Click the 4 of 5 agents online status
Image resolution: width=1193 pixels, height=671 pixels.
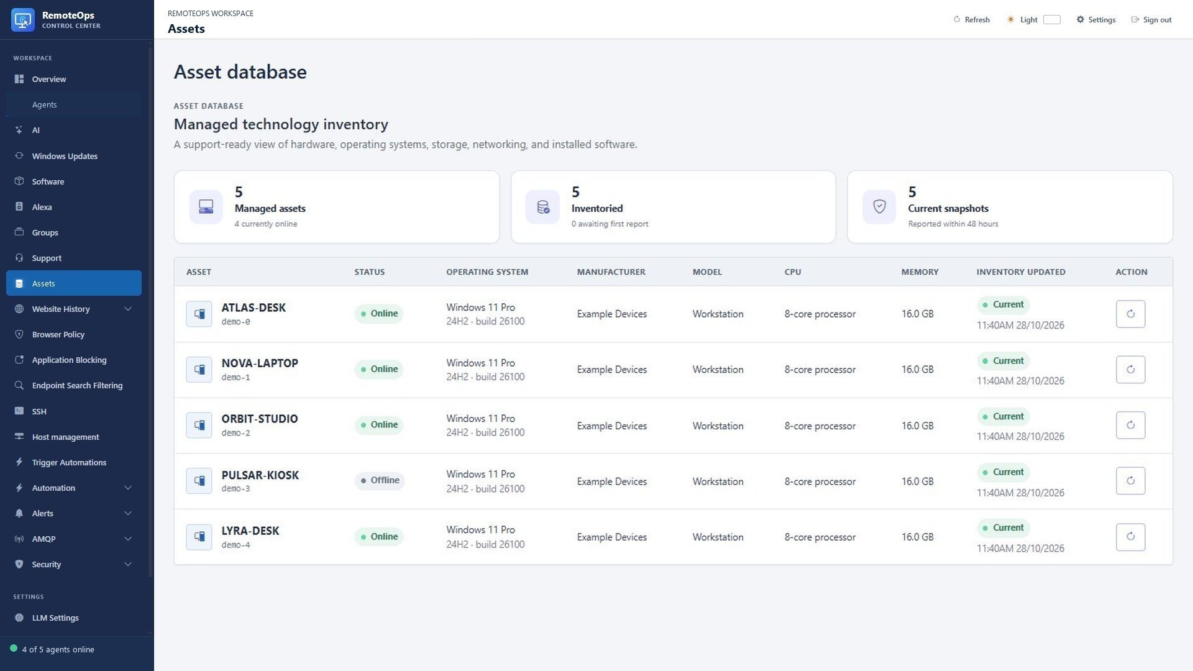(52, 650)
